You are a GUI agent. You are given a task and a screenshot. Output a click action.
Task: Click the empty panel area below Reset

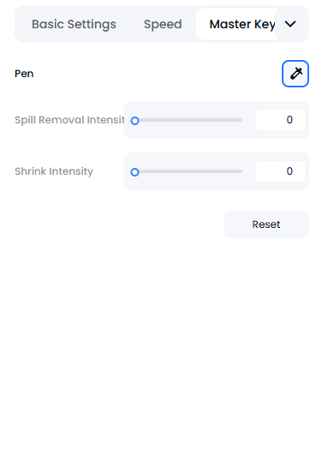[x=161, y=347]
